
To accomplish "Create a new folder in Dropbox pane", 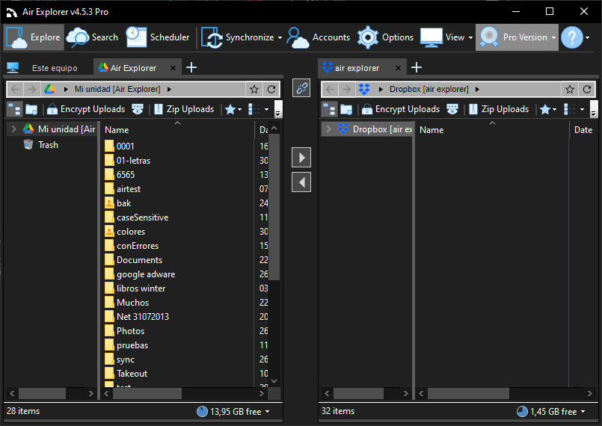I will point(346,110).
